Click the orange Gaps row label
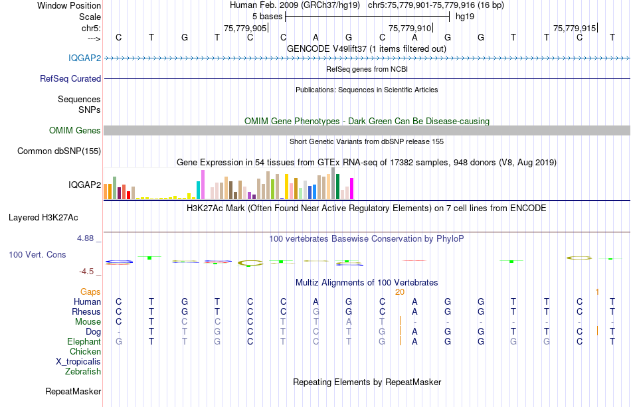This screenshot has height=407, width=631. 90,291
